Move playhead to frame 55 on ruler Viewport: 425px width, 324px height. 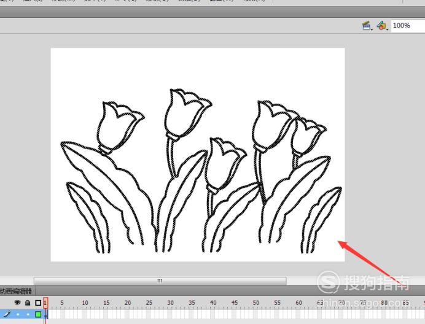coord(277,303)
